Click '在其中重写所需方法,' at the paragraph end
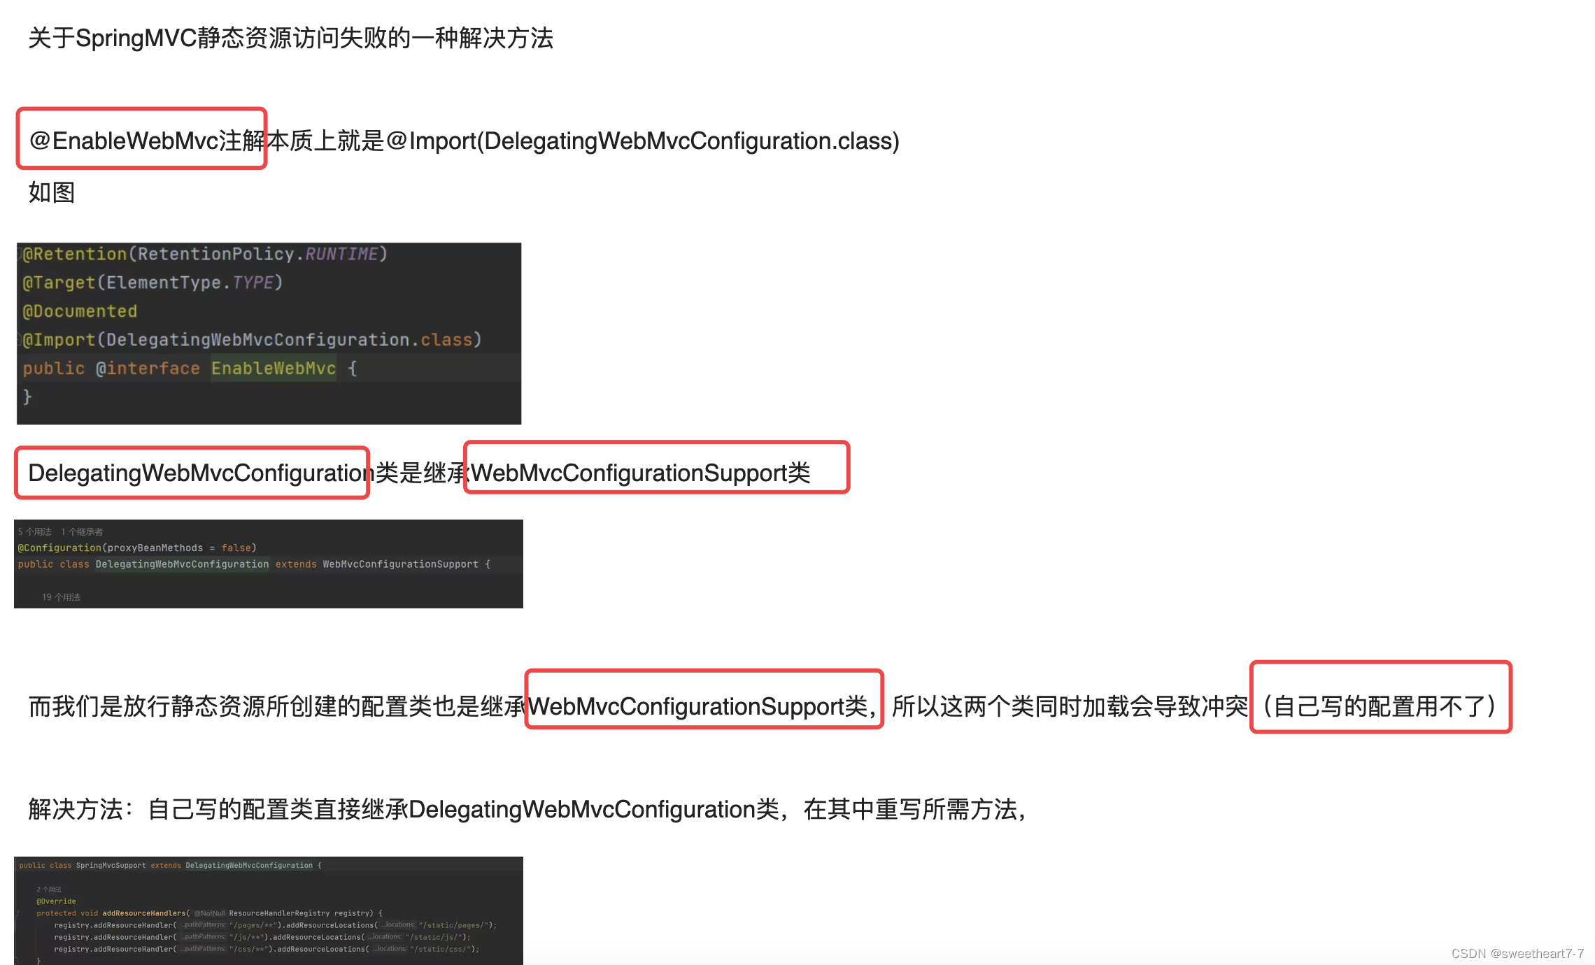This screenshot has width=1595, height=965. click(x=915, y=809)
